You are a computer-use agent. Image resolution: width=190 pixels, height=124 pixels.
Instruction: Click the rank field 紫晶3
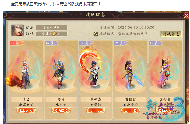coord(52,34)
